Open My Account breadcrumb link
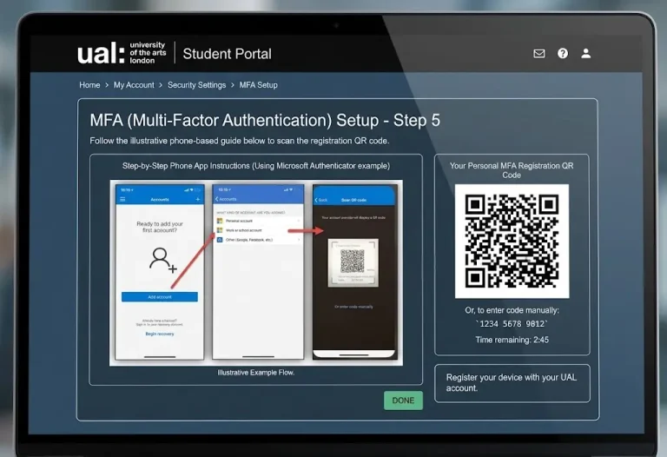Screen dimensions: 667x457 coord(134,85)
